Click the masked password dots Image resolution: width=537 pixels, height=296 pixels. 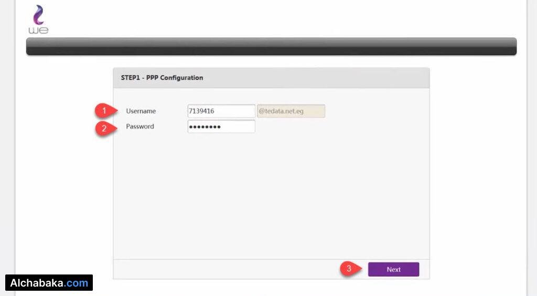pos(205,127)
